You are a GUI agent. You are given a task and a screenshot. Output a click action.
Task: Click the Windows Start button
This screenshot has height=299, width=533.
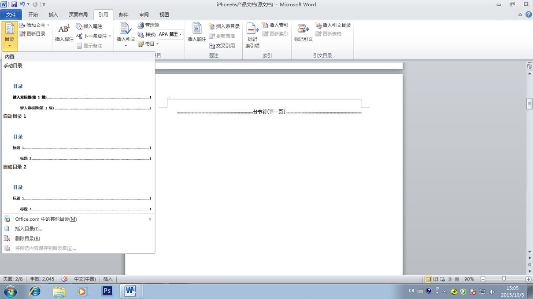(10, 291)
